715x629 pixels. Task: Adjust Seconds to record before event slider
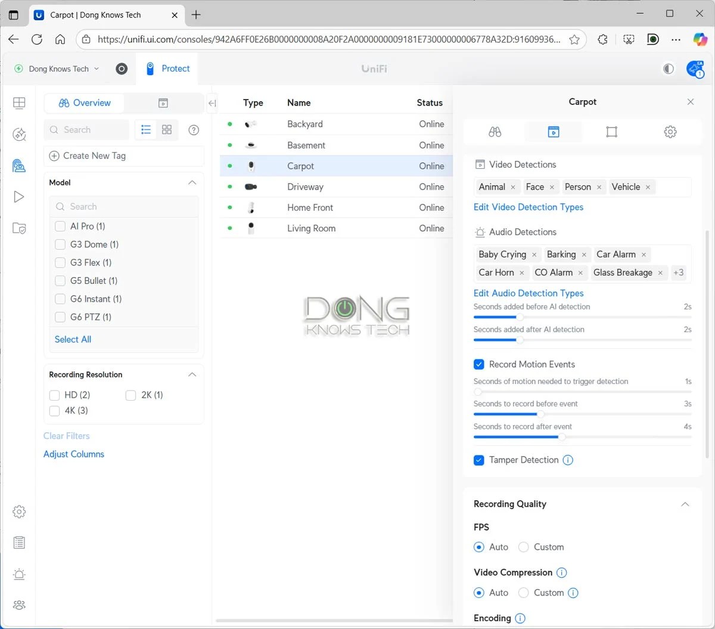pyautogui.click(x=540, y=414)
